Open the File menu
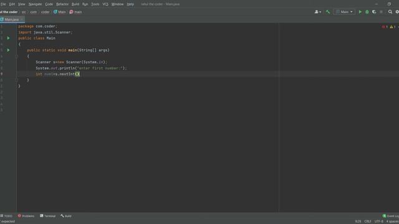 [x=3, y=4]
